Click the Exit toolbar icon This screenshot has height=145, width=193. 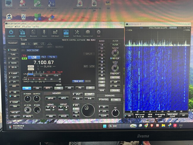(x=99, y=33)
